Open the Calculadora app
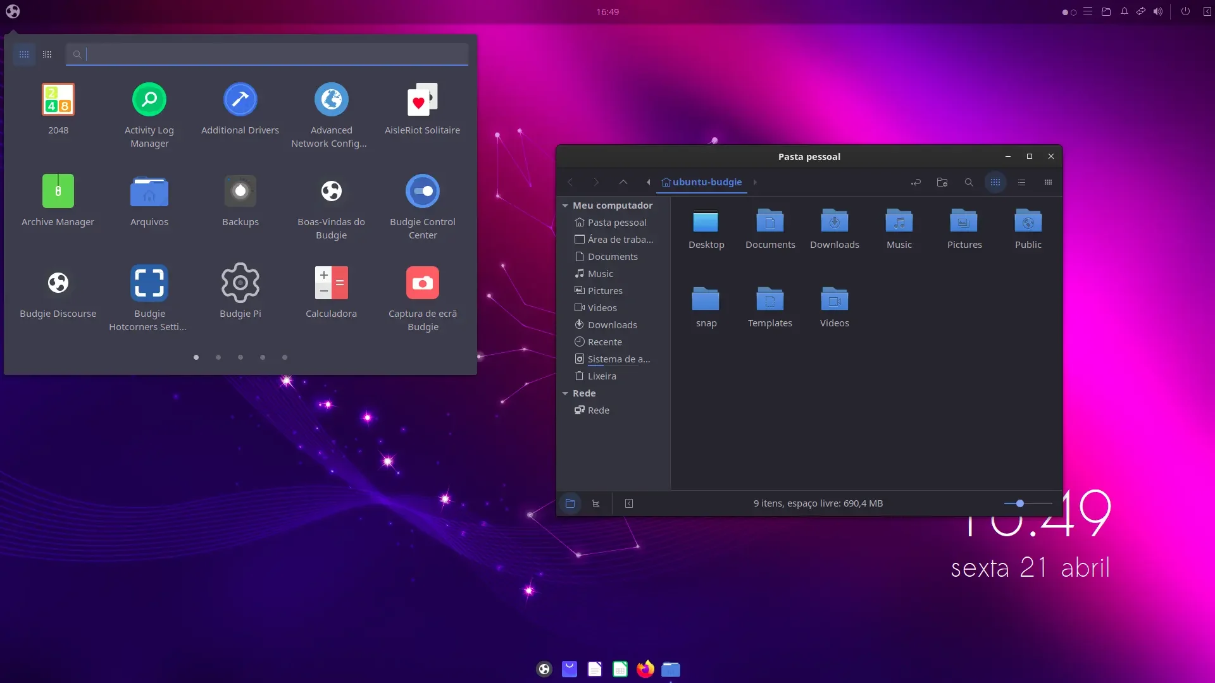The image size is (1215, 683). click(331, 292)
